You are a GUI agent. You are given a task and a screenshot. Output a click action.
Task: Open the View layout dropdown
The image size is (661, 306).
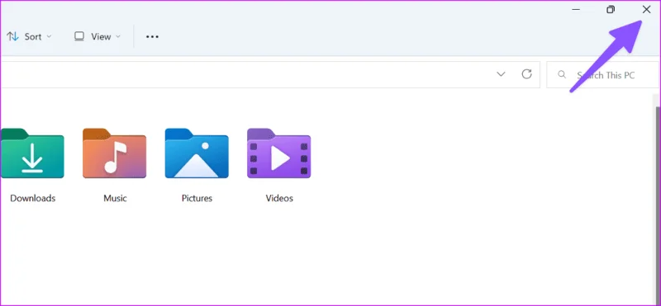97,36
